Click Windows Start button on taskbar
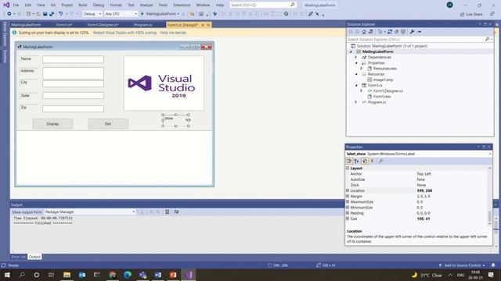Image resolution: width=501 pixels, height=281 pixels. pos(7,275)
